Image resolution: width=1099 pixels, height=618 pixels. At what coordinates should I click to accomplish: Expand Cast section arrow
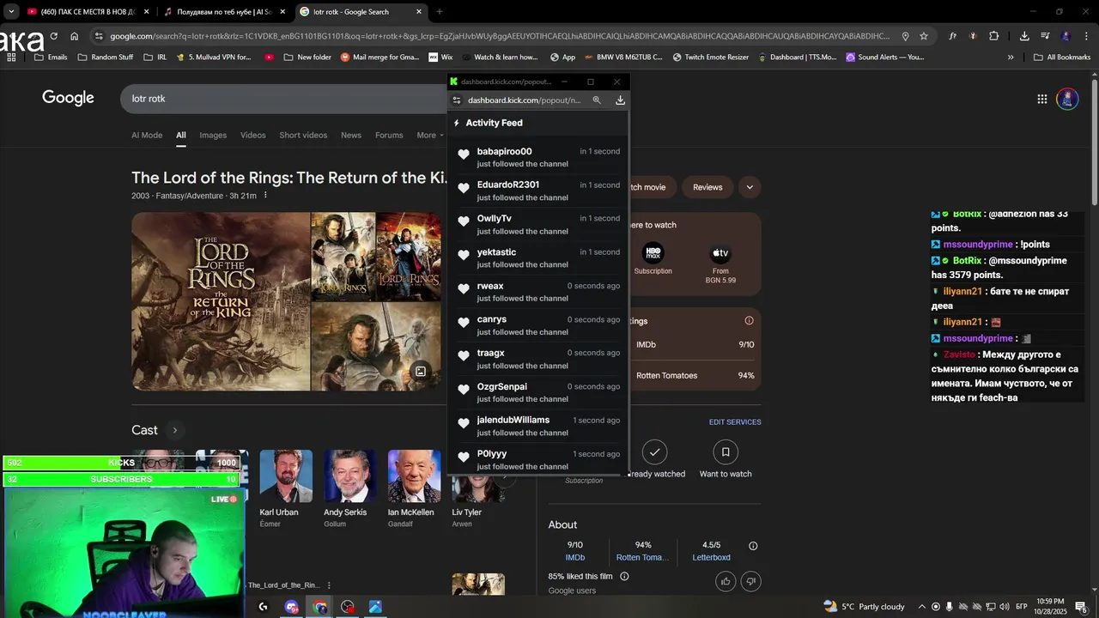click(x=174, y=430)
